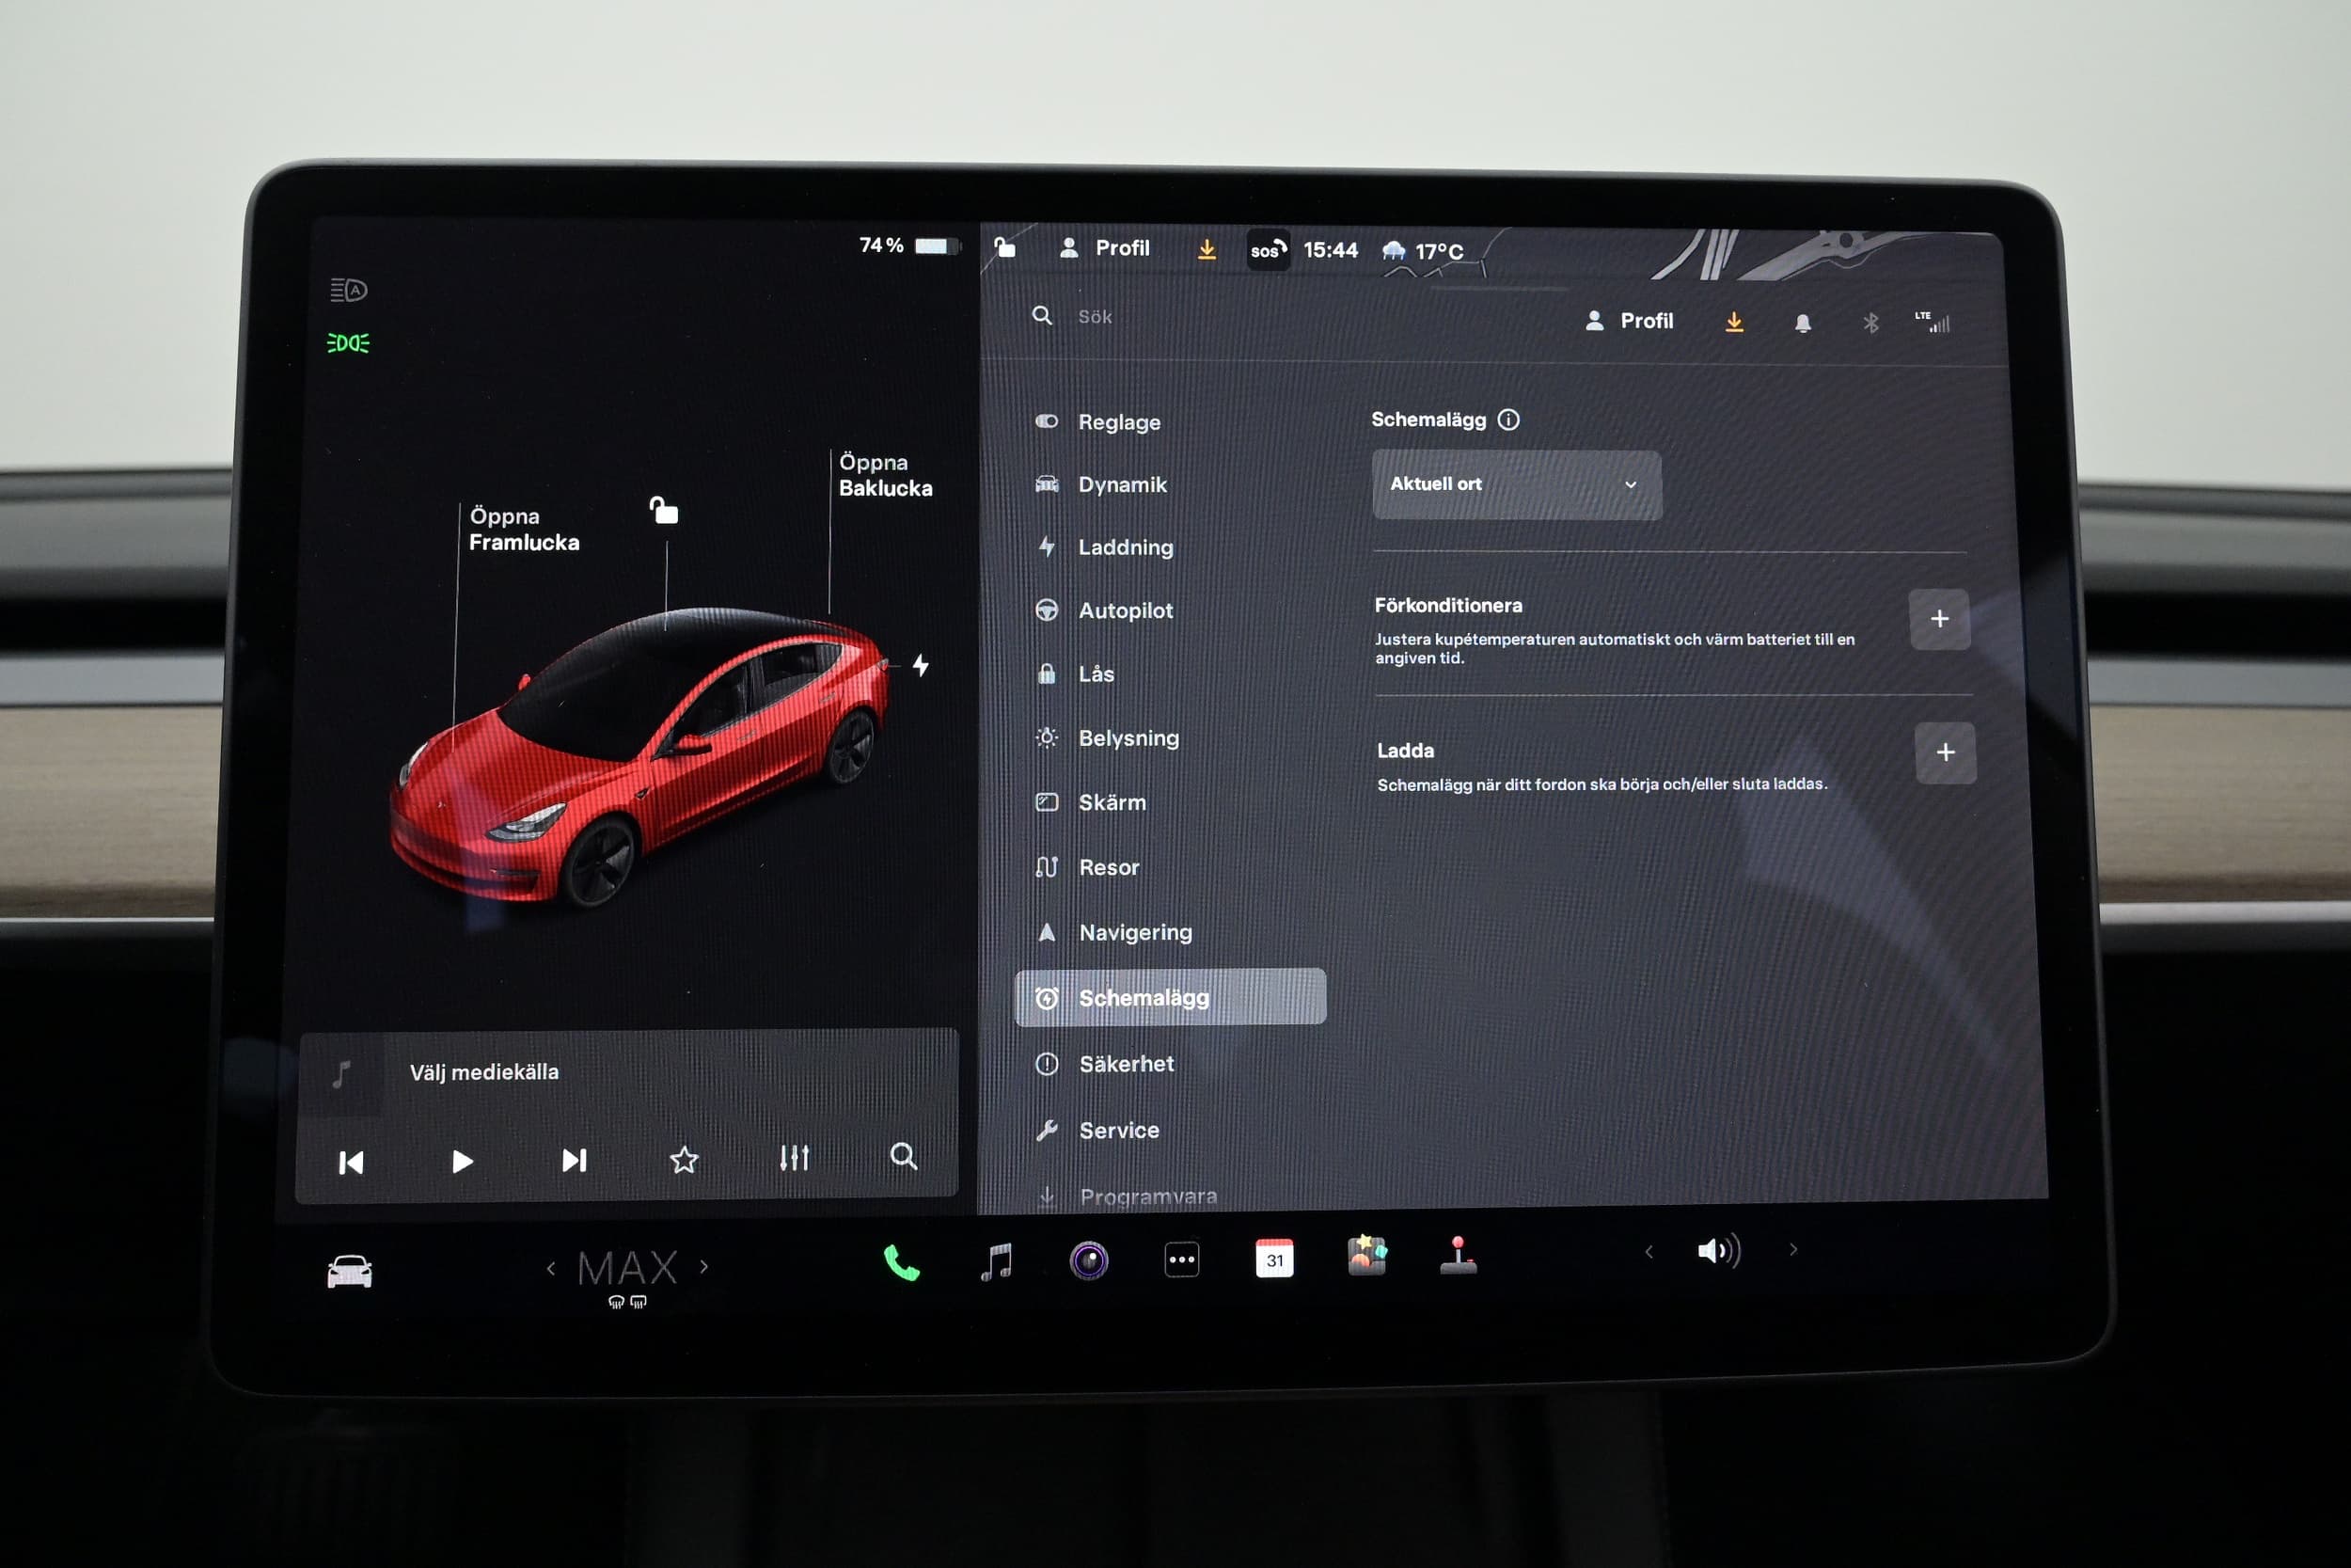This screenshot has width=2351, height=1568.
Task: Open Profil dropdown in settings header
Action: tap(1630, 321)
